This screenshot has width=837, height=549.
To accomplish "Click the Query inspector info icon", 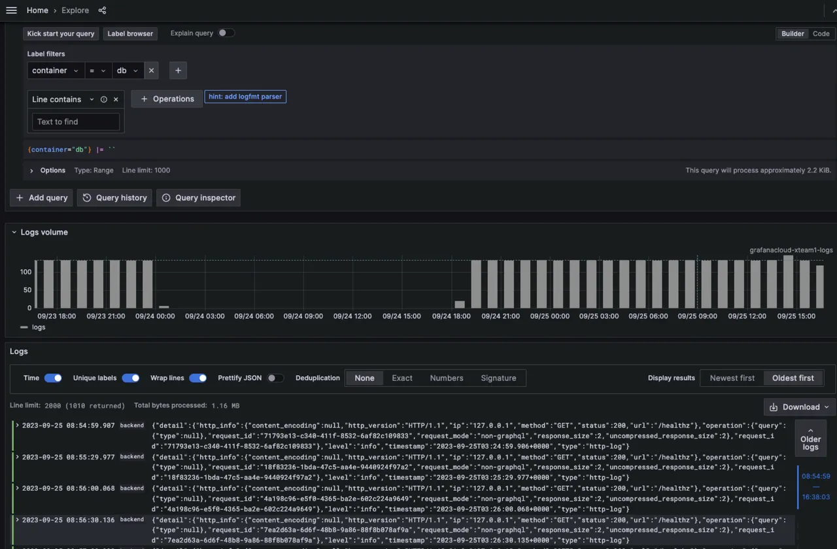I will tap(166, 198).
